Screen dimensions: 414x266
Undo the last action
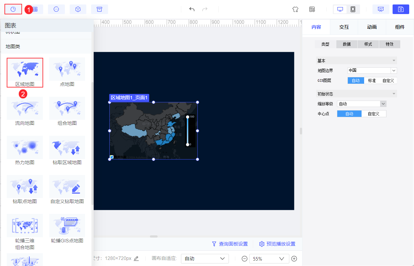tap(192, 9)
